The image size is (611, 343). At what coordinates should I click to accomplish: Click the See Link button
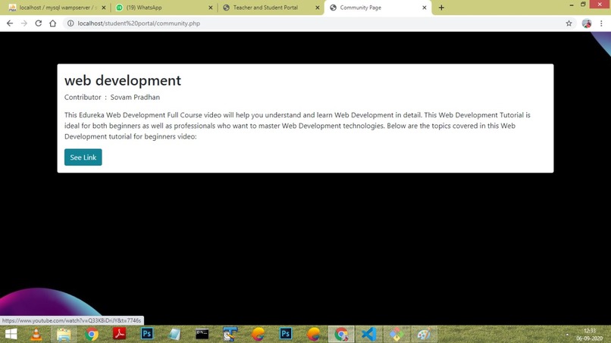coord(83,157)
